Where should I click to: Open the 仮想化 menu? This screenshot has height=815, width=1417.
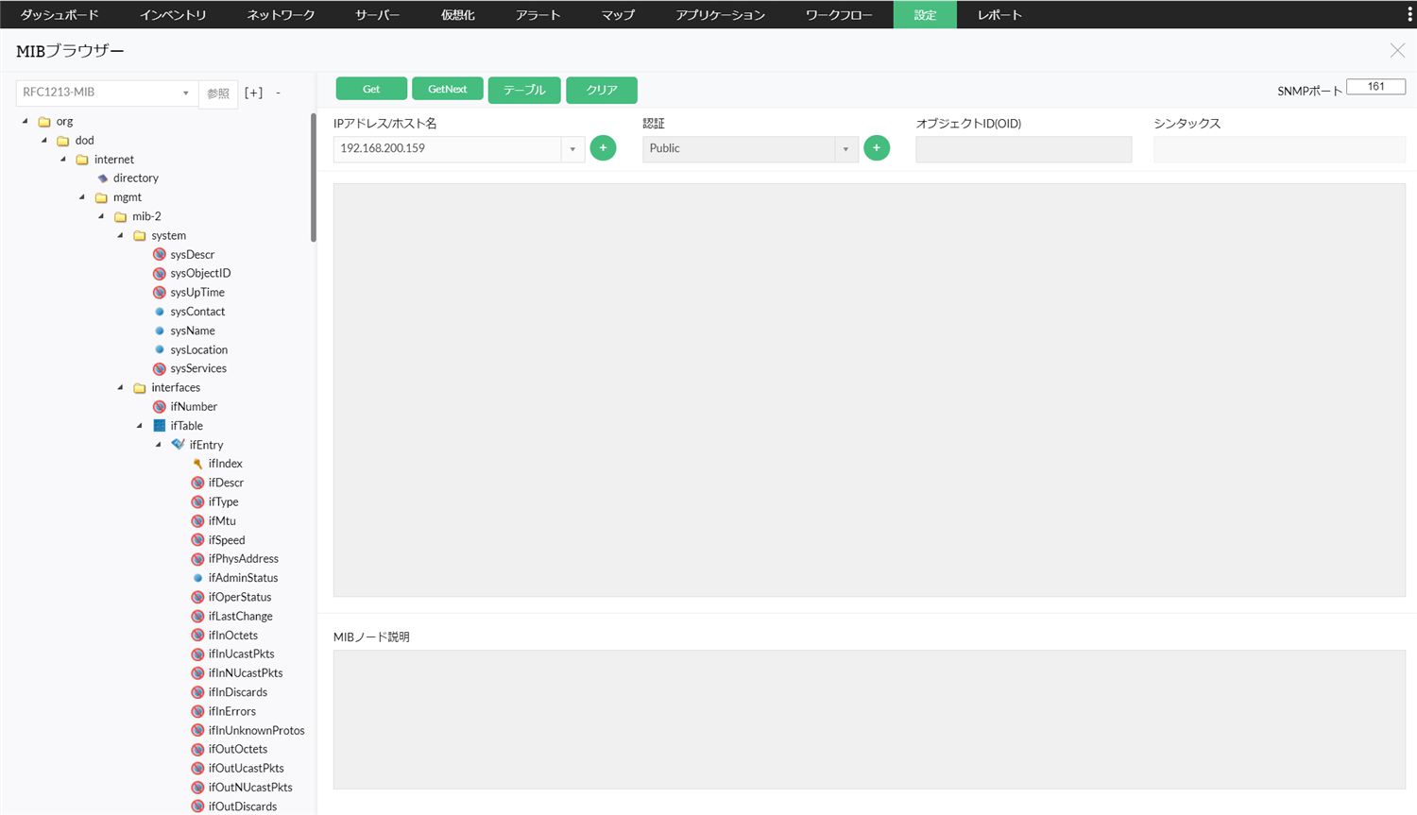[457, 15]
